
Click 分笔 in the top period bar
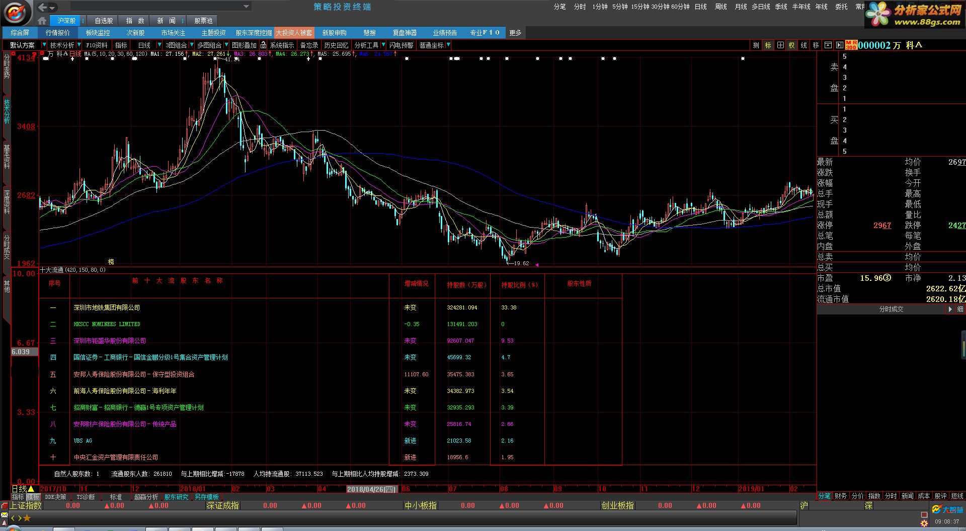click(559, 7)
